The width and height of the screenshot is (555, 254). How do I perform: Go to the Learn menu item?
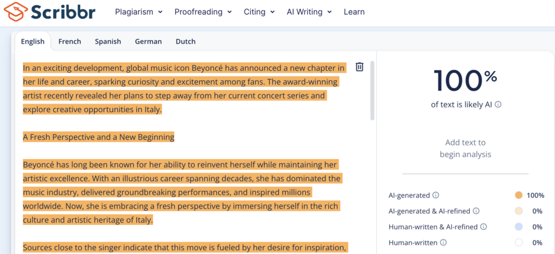coord(354,12)
